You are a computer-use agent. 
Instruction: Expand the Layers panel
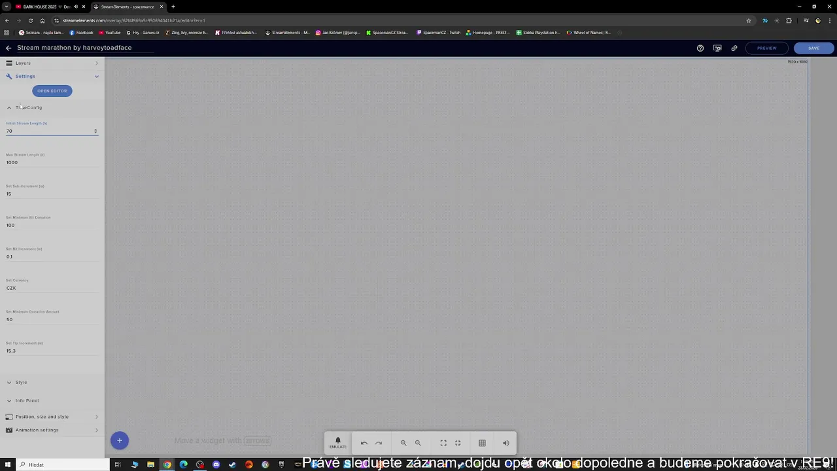tap(52, 63)
